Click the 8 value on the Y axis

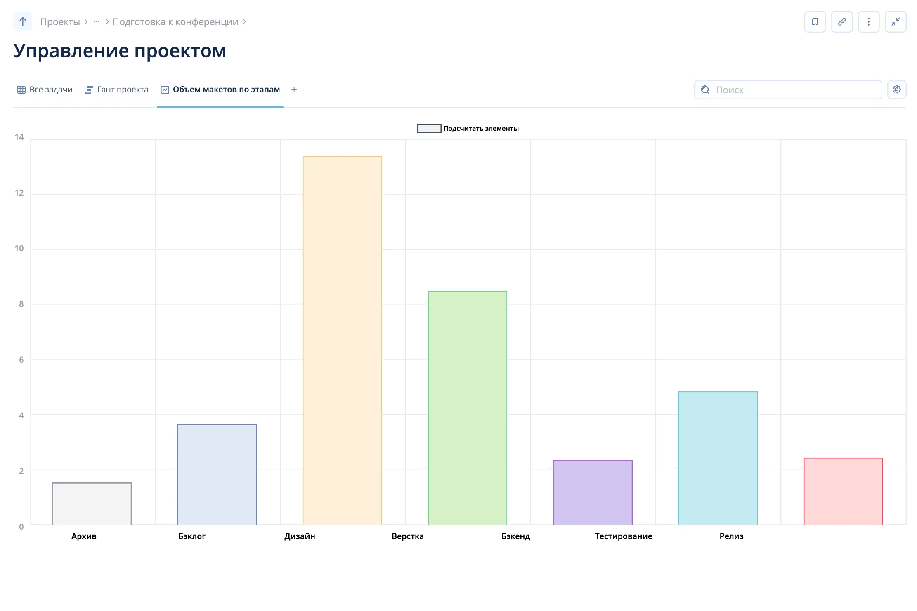coord(21,304)
